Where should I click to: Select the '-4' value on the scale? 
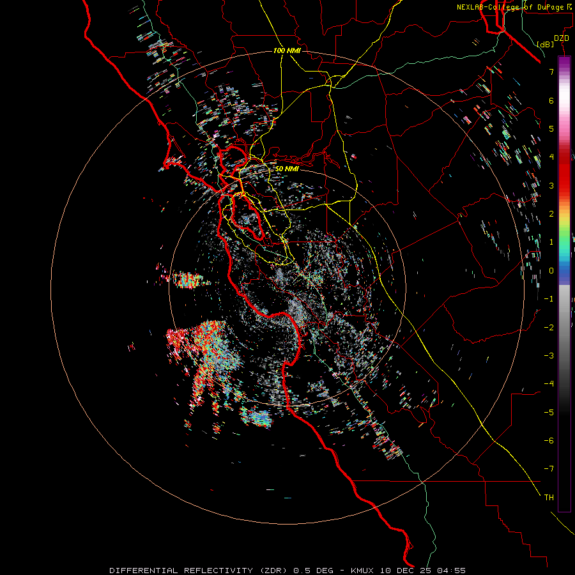[x=549, y=384]
